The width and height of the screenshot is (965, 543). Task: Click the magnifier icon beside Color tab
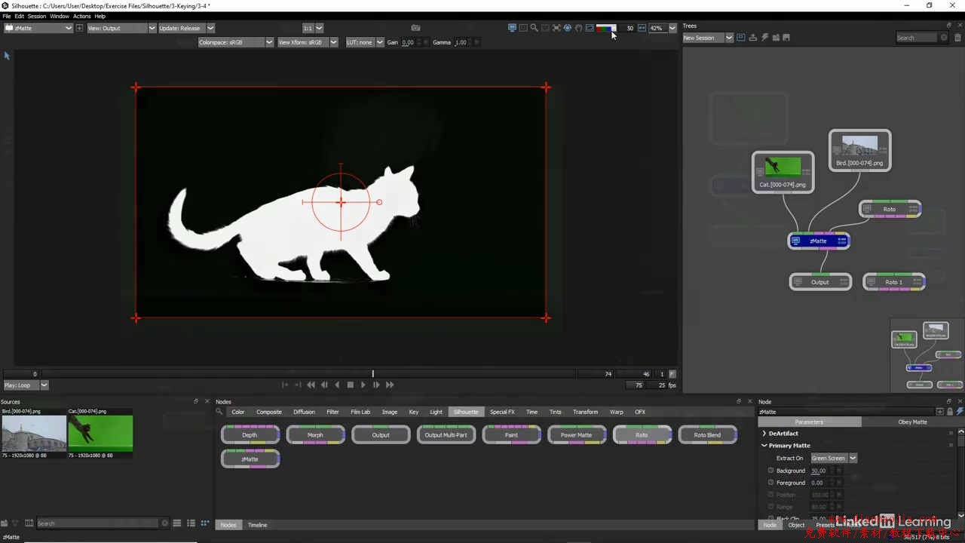click(x=219, y=412)
